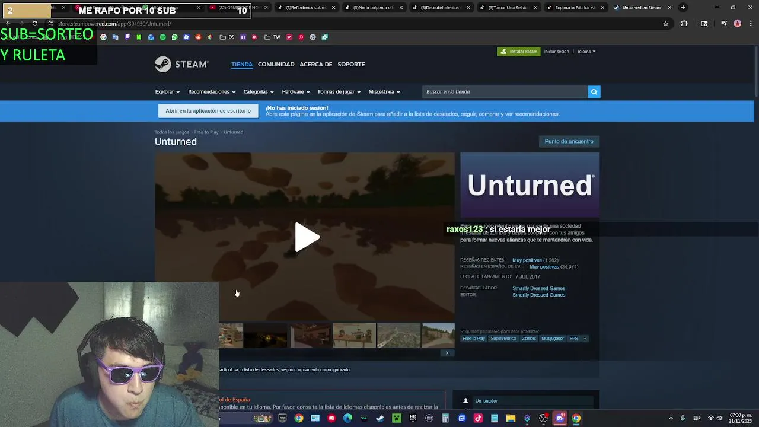Go to the TIENDA section
This screenshot has height=427, width=759.
pyautogui.click(x=242, y=64)
